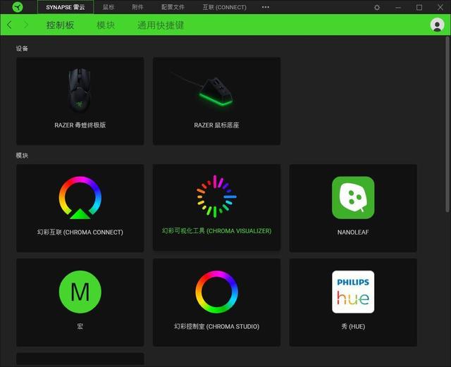Click the Razer mouse device image
451x367 pixels.
pos(80,91)
